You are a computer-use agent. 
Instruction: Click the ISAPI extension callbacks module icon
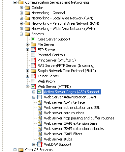pos(40,129)
